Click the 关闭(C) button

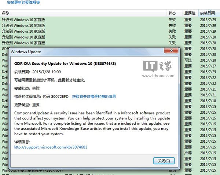point(164,161)
